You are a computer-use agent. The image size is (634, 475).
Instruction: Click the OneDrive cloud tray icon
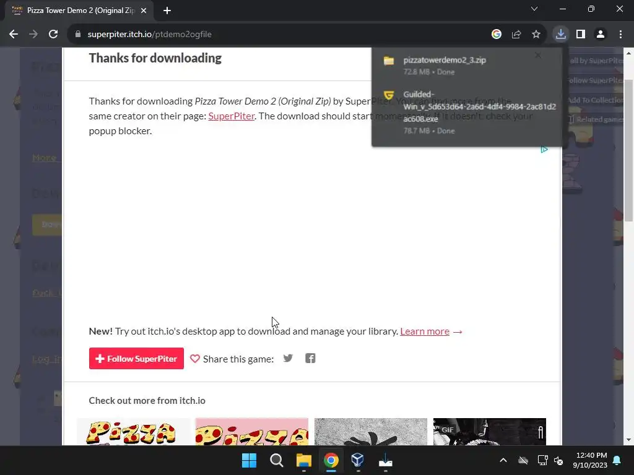click(x=523, y=460)
